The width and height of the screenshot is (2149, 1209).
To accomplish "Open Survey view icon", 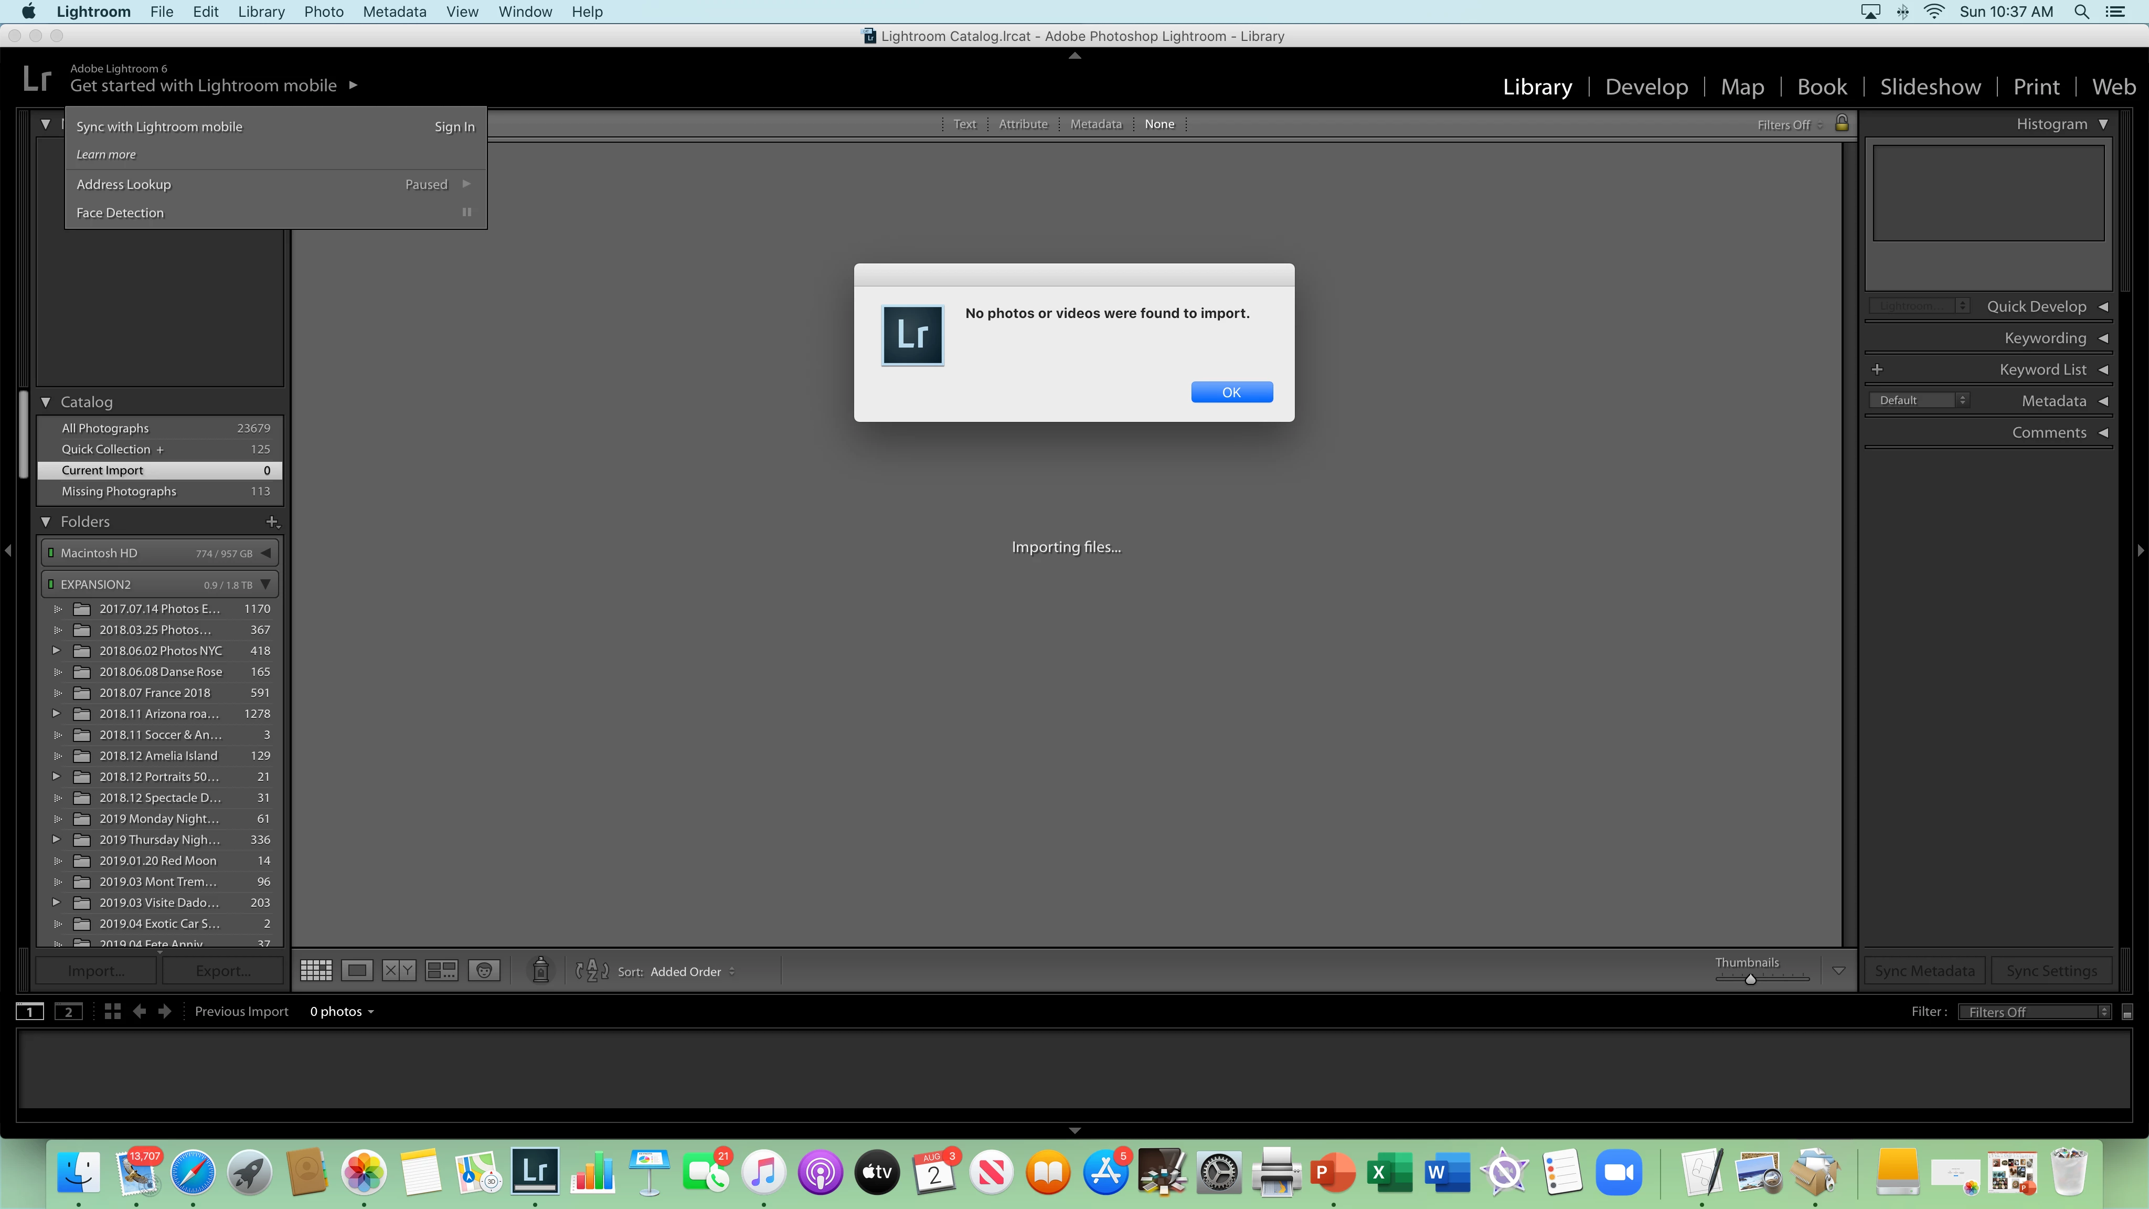I will pos(441,970).
